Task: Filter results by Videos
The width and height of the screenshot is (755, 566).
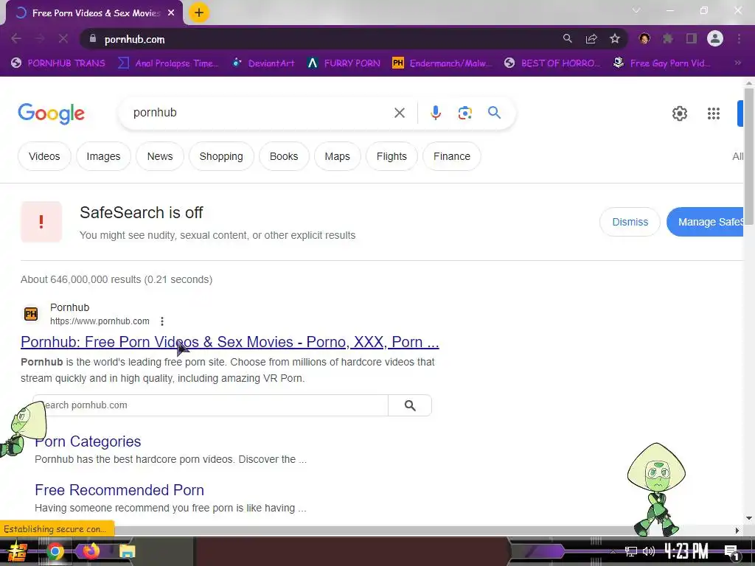Action: tap(44, 156)
